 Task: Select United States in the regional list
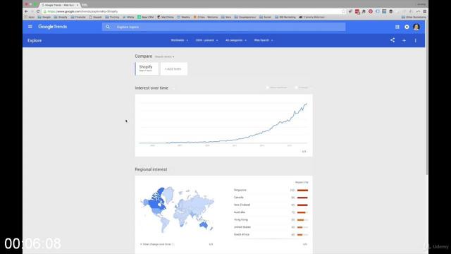tap(242, 227)
